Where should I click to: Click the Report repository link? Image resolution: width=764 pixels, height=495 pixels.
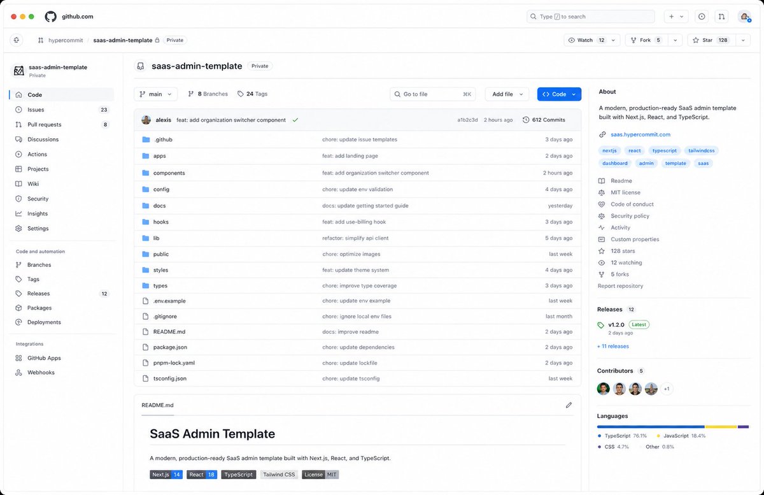(620, 286)
